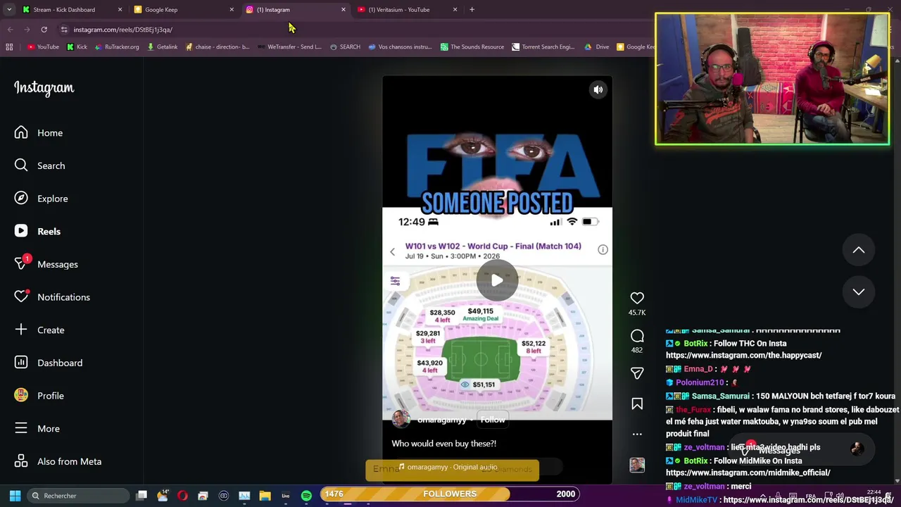Follow the omaragamyy account

click(493, 420)
